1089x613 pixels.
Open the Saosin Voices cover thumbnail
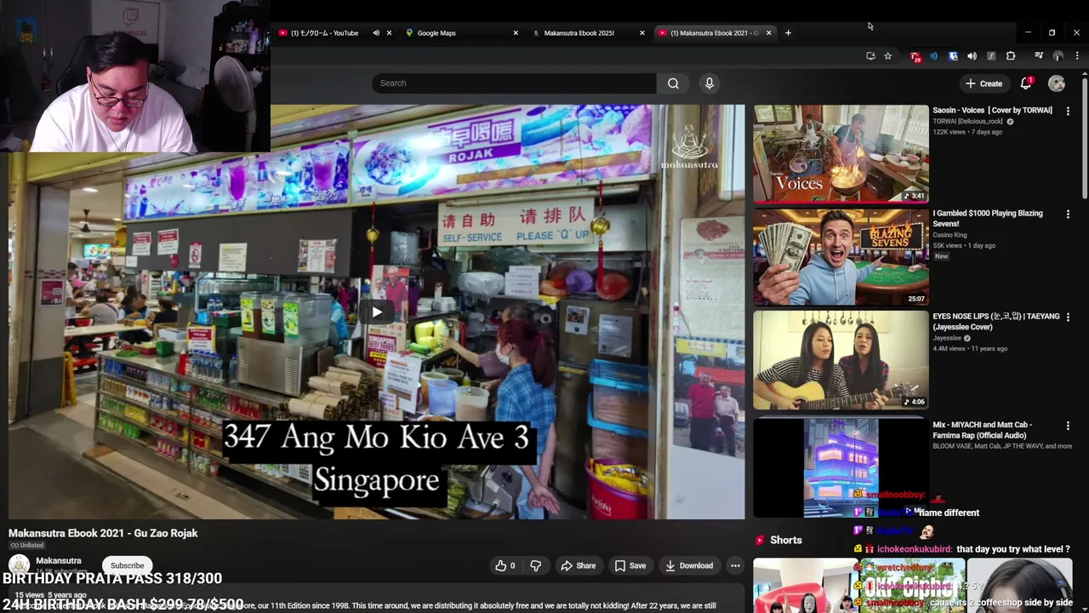(841, 154)
